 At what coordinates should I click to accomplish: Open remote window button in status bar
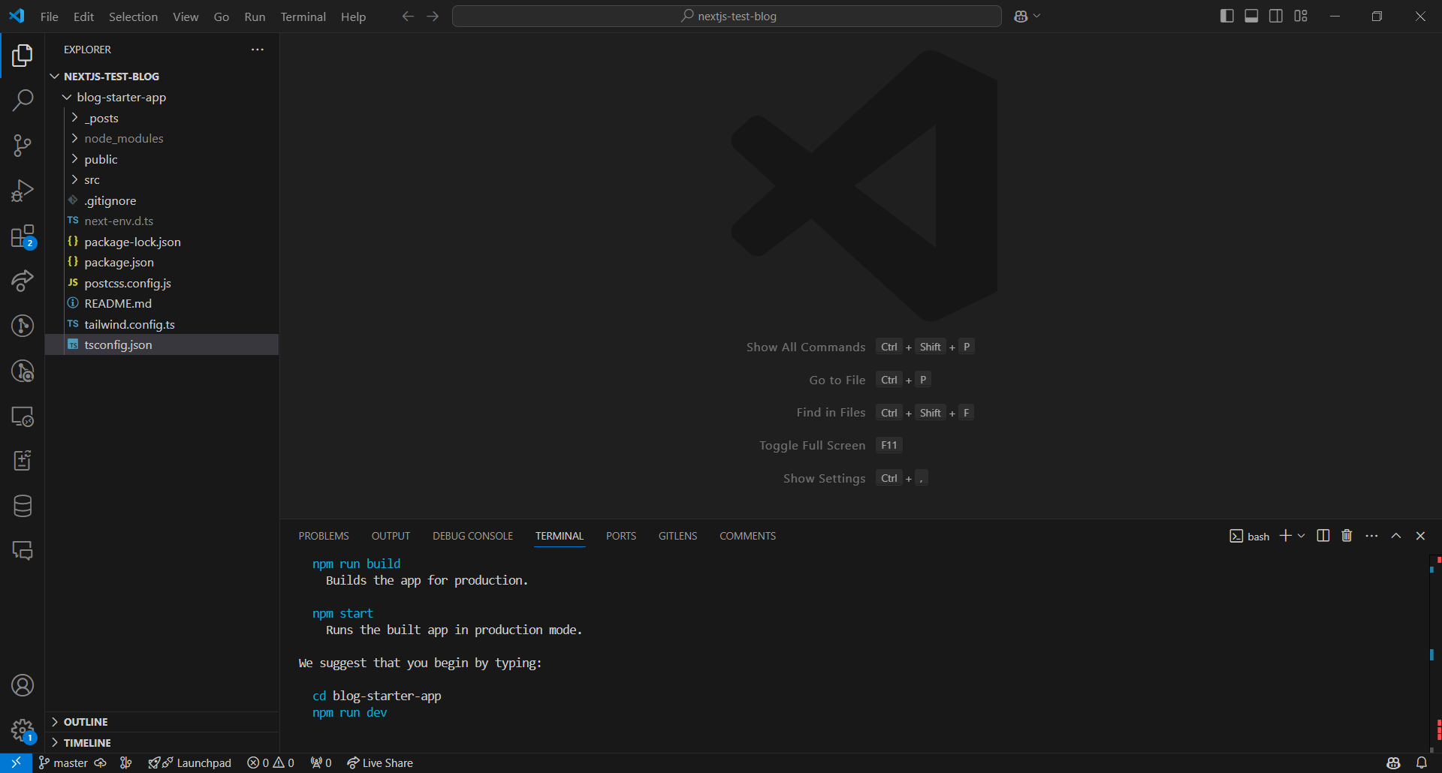click(16, 763)
